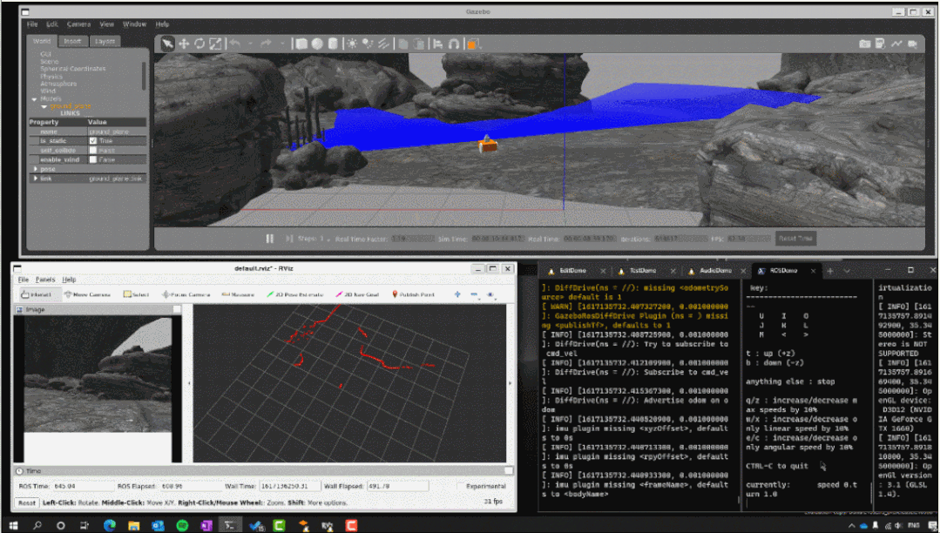Image resolution: width=940 pixels, height=533 pixels.
Task: Insert a box shape from toolbar
Action: (x=301, y=44)
